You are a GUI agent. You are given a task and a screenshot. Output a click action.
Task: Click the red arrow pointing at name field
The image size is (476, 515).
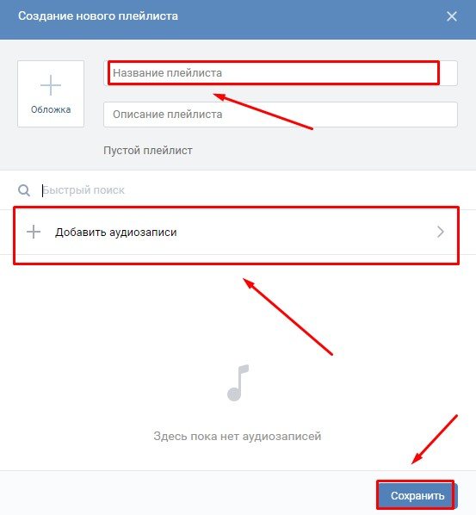click(263, 111)
